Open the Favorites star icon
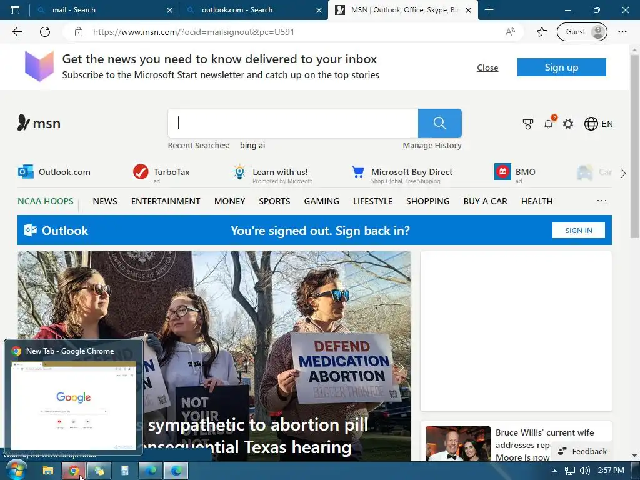Screen dimensions: 640x480 (x=542, y=32)
